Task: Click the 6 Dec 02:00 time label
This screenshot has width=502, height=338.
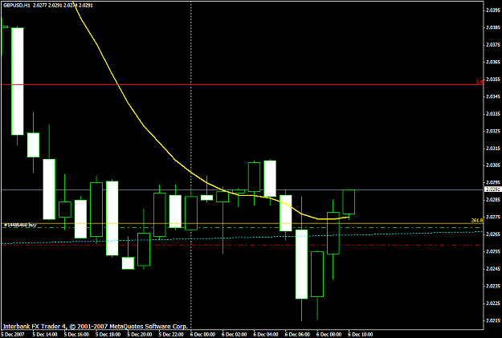Action: pyautogui.click(x=235, y=335)
